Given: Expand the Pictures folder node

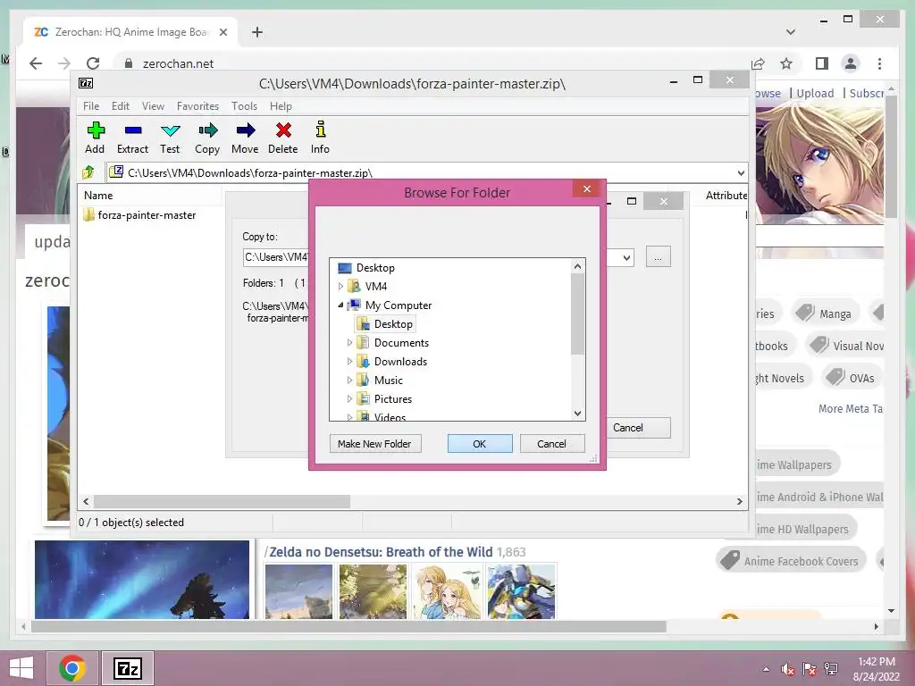Looking at the screenshot, I should coord(349,399).
